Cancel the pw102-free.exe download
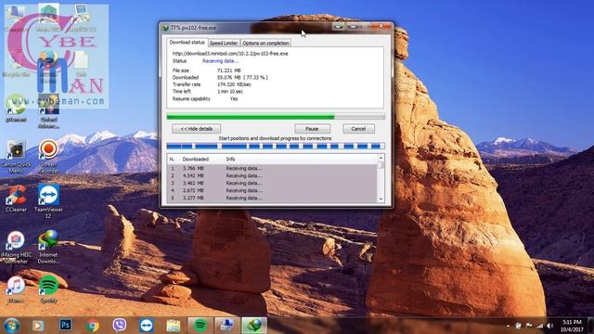This screenshot has width=594, height=334. point(358,129)
